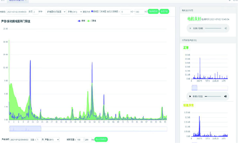Select the 时域图 radio option
This screenshot has width=238, height=143.
[x=100, y=12]
